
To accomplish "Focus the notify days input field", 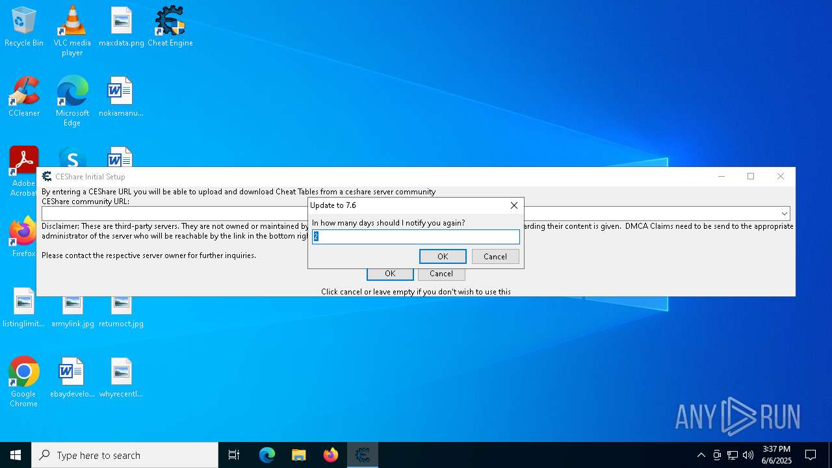I will pyautogui.click(x=416, y=237).
